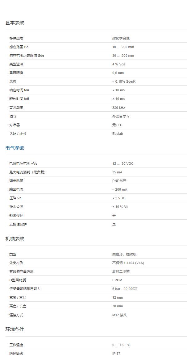This screenshot has width=187, height=356.
Task: Select the 电源电压范围 +Vs label
Action: coord(23,164)
